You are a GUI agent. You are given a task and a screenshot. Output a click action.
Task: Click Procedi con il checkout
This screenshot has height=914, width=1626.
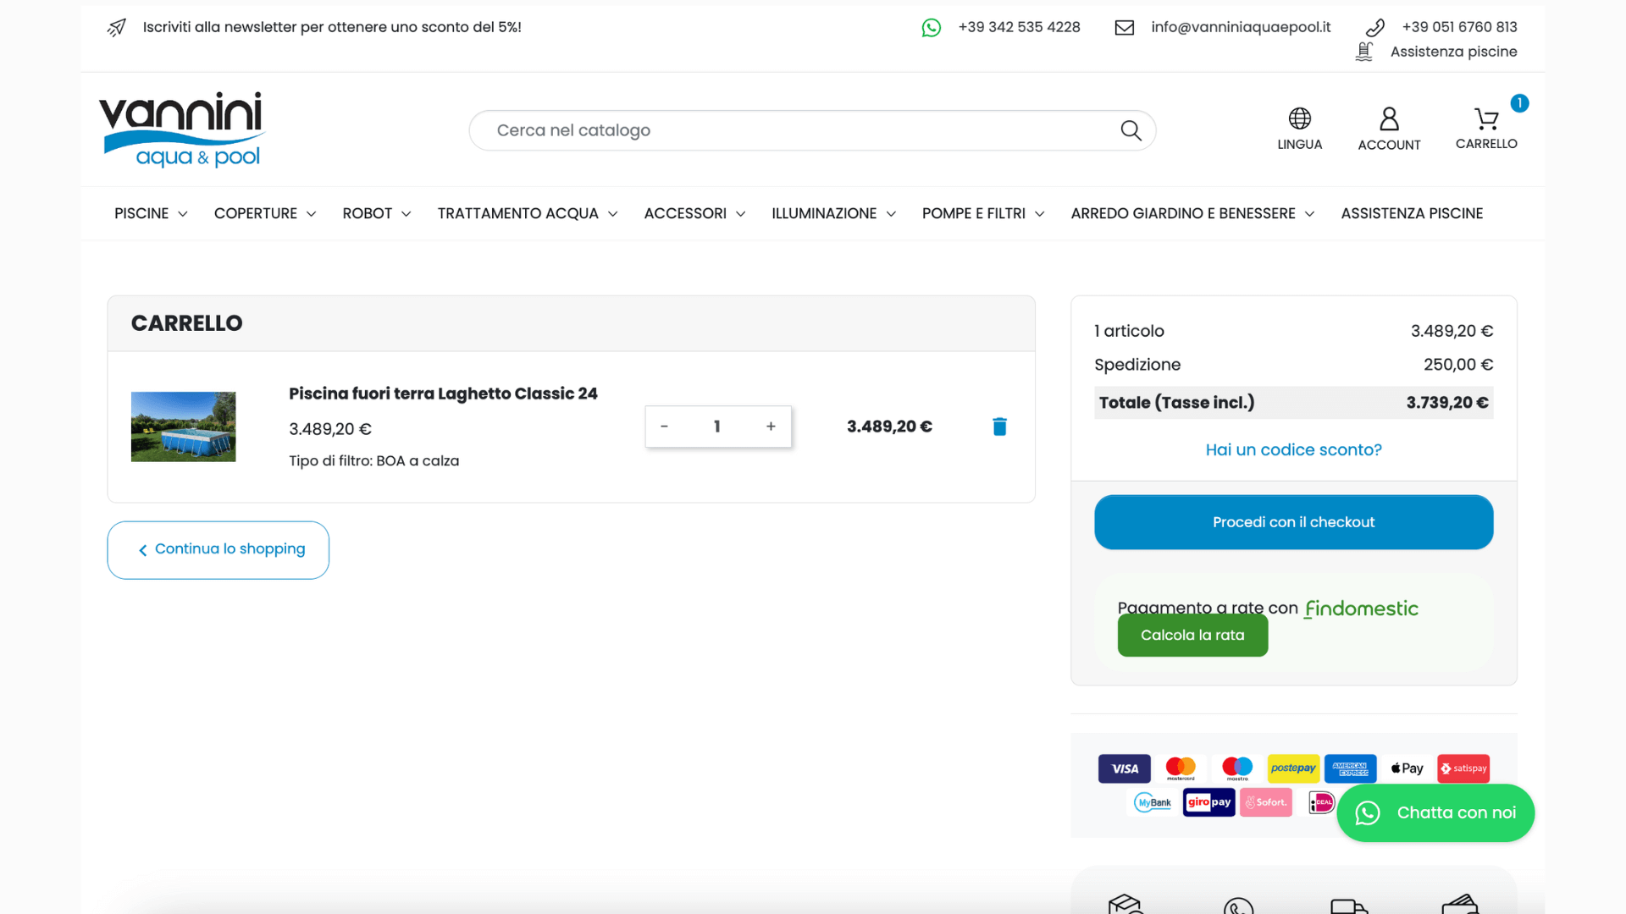click(1293, 522)
